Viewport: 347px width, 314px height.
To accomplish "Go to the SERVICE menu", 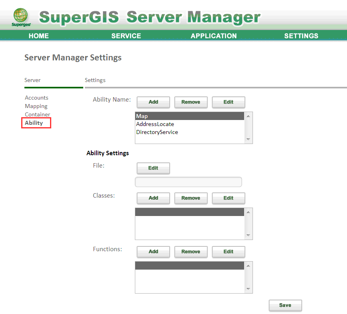I will [126, 36].
